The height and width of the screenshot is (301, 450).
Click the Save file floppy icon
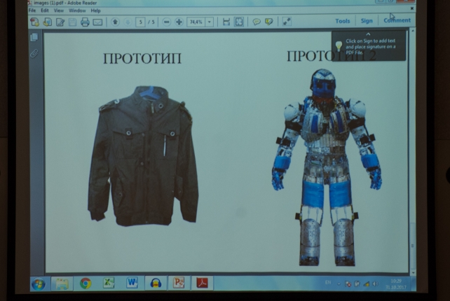pos(72,22)
